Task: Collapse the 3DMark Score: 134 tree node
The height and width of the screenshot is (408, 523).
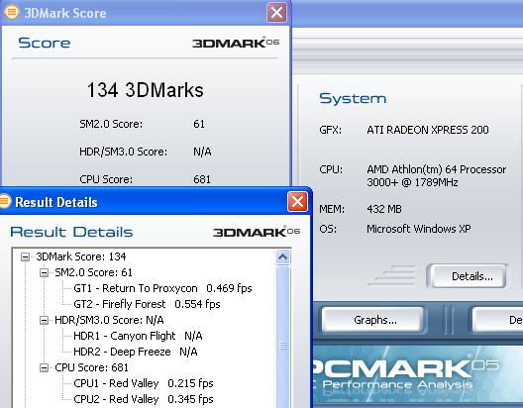Action: click(25, 256)
